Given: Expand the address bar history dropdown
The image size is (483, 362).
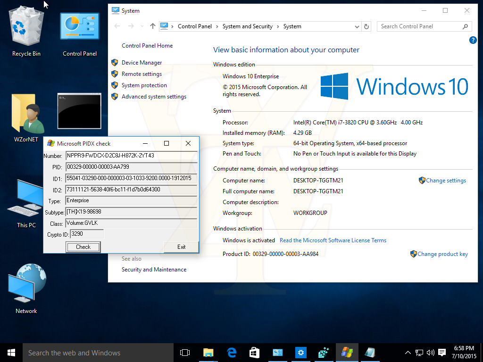Looking at the screenshot, I should tap(357, 26).
